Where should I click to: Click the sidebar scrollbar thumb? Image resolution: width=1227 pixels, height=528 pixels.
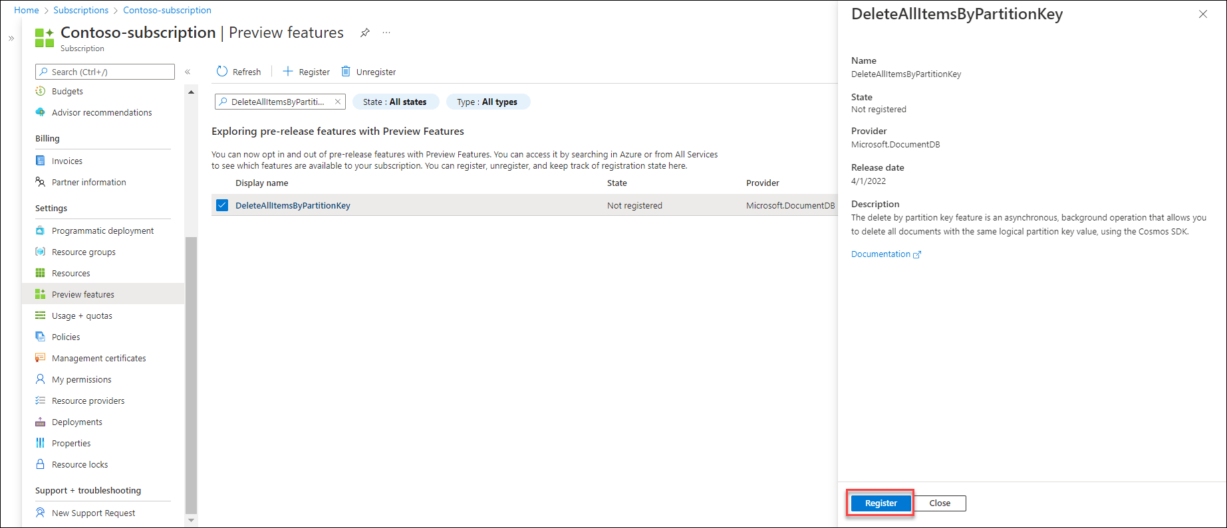[192, 375]
